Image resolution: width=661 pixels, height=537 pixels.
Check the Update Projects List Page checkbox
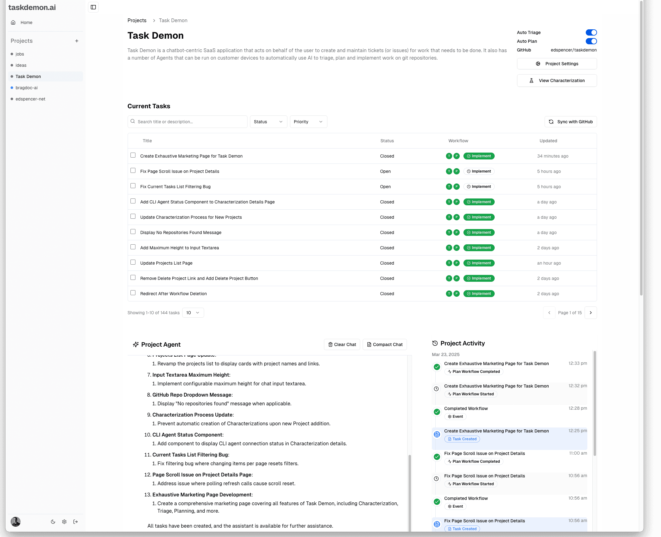[133, 262]
